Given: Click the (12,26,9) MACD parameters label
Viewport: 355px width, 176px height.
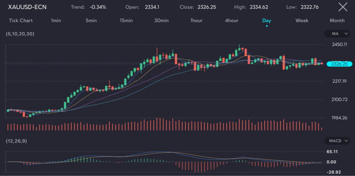Looking at the screenshot, I should pos(17,141).
